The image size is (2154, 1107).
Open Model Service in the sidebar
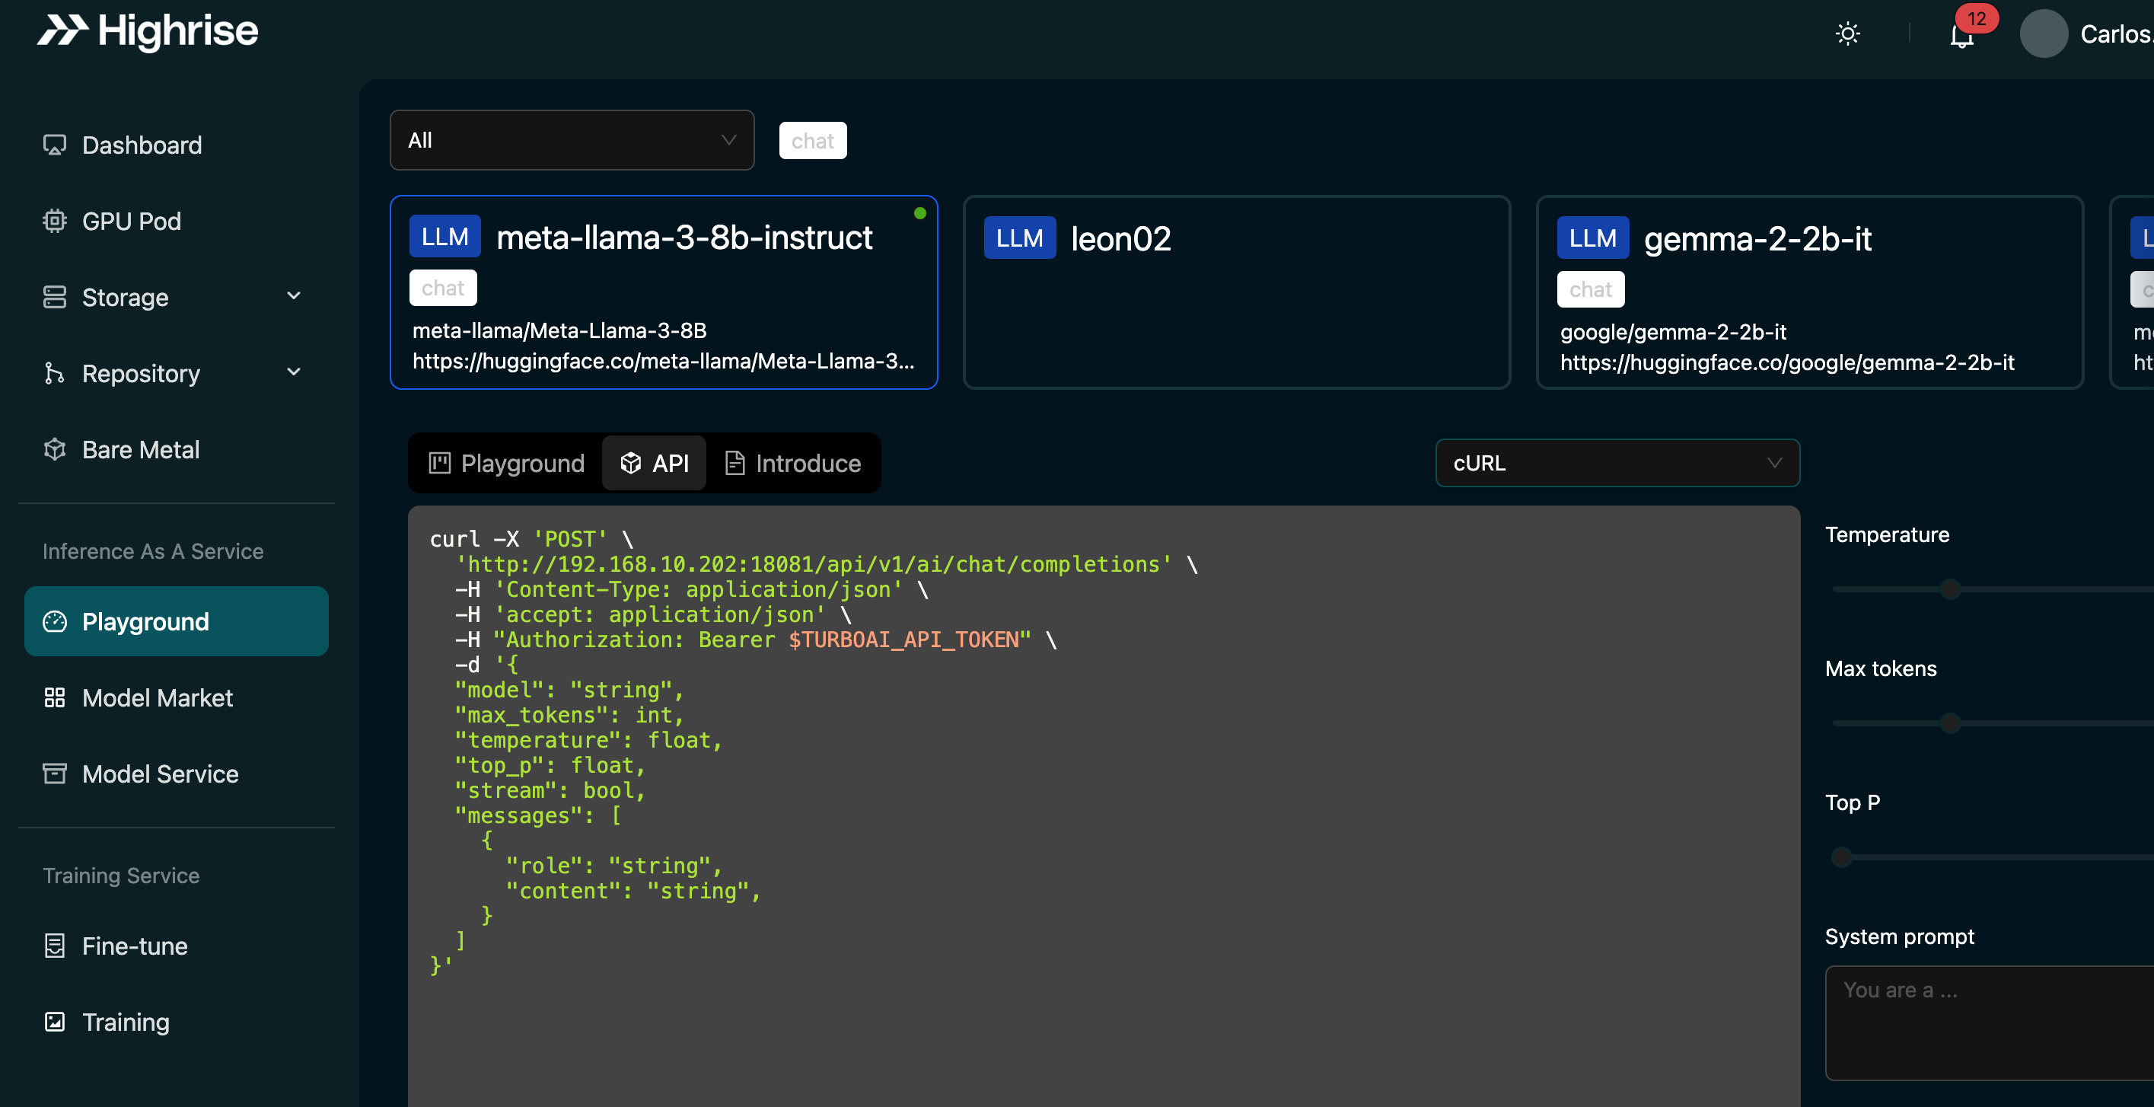(x=177, y=774)
